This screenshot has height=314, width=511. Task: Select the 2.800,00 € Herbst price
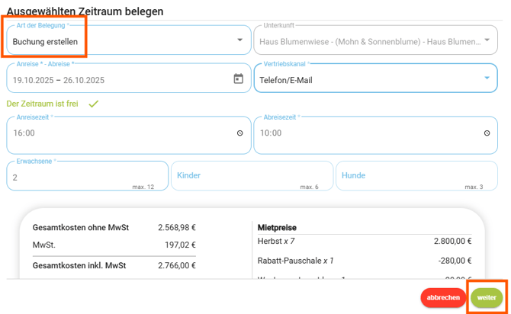[453, 242]
